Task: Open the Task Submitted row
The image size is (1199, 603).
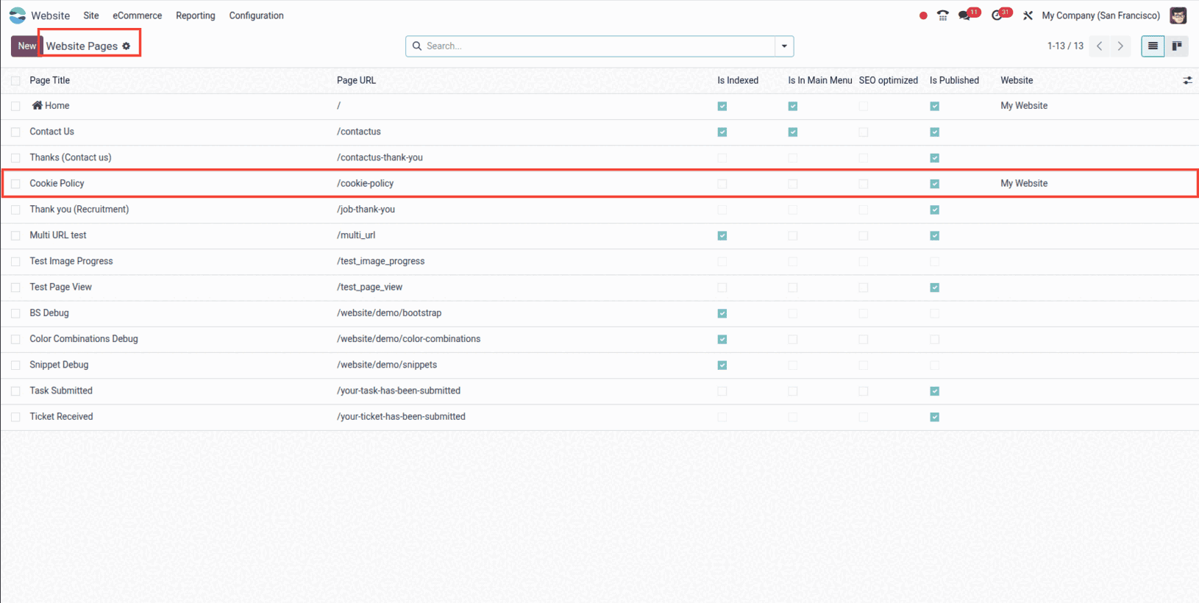Action: pyautogui.click(x=599, y=391)
